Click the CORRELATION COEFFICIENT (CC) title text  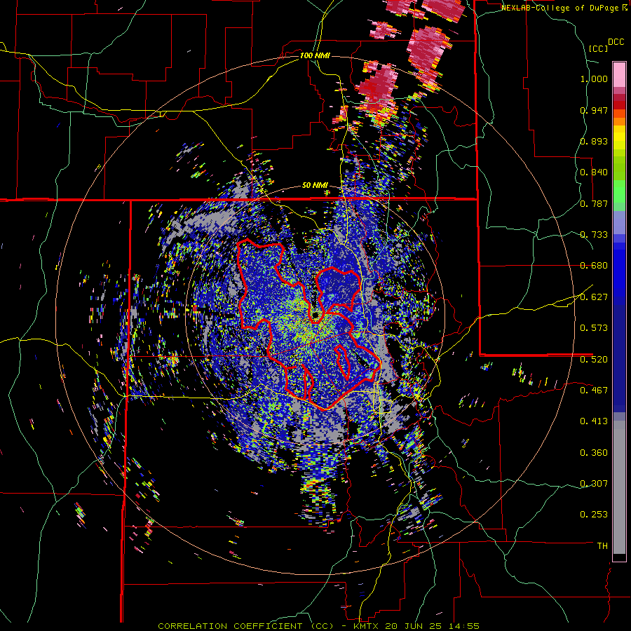point(246,626)
